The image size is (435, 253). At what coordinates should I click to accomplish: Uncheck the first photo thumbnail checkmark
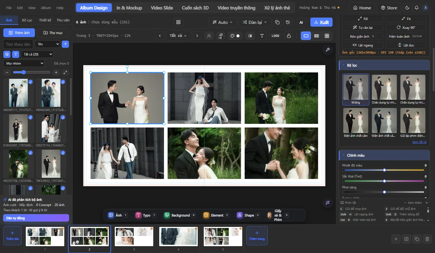click(30, 82)
